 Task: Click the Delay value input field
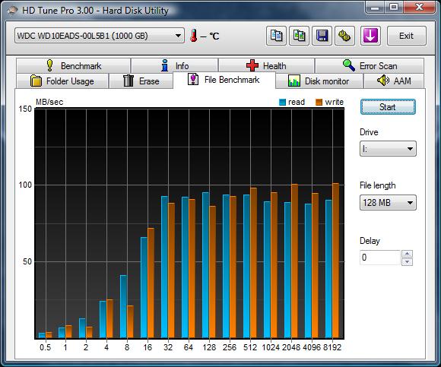click(380, 258)
